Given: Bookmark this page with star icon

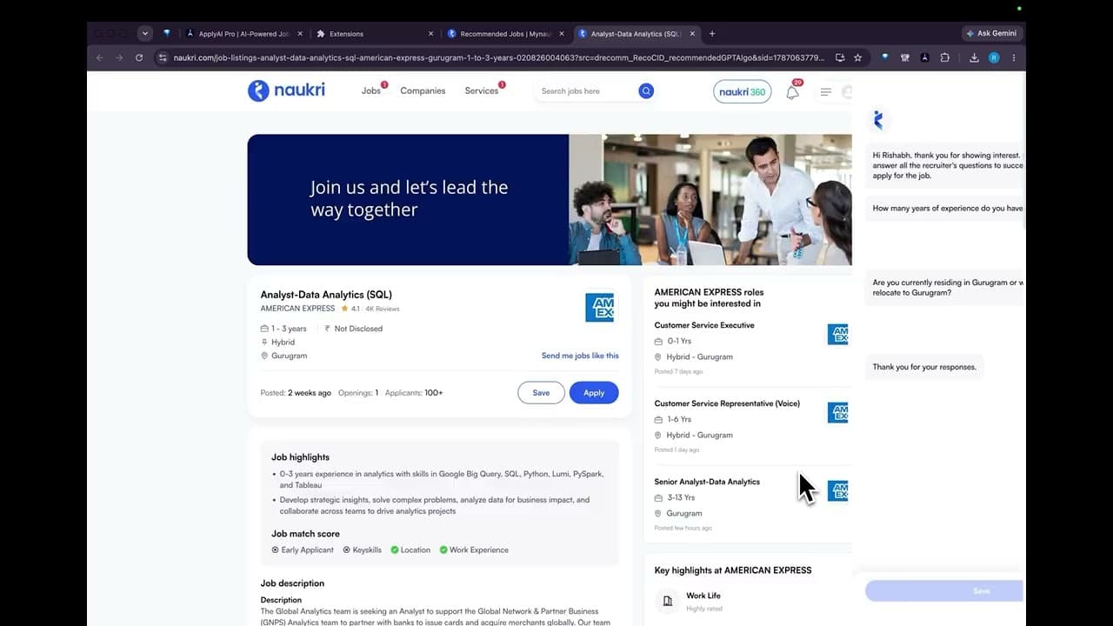Looking at the screenshot, I should (857, 57).
